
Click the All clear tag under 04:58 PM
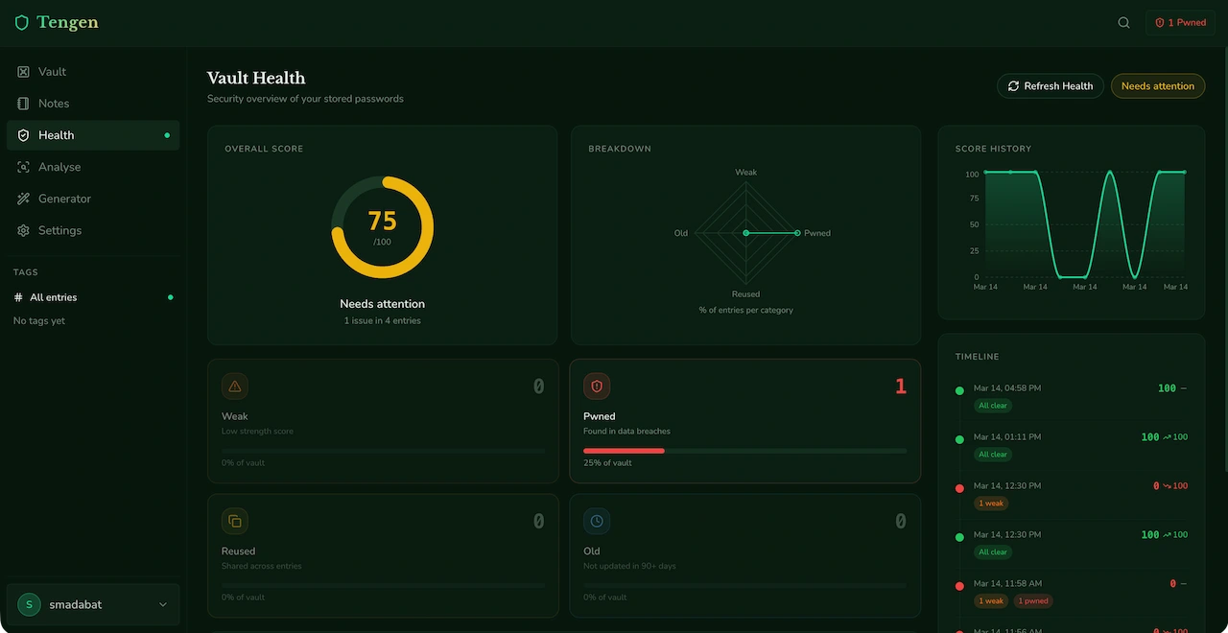click(993, 406)
